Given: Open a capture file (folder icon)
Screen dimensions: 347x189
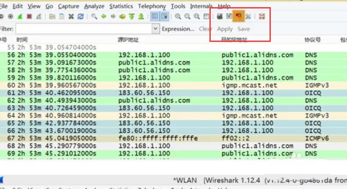Looking at the screenshot, I should point(52,16).
